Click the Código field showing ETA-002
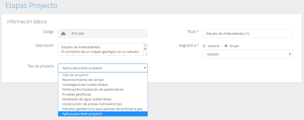304x120 pixels. click(x=107, y=34)
